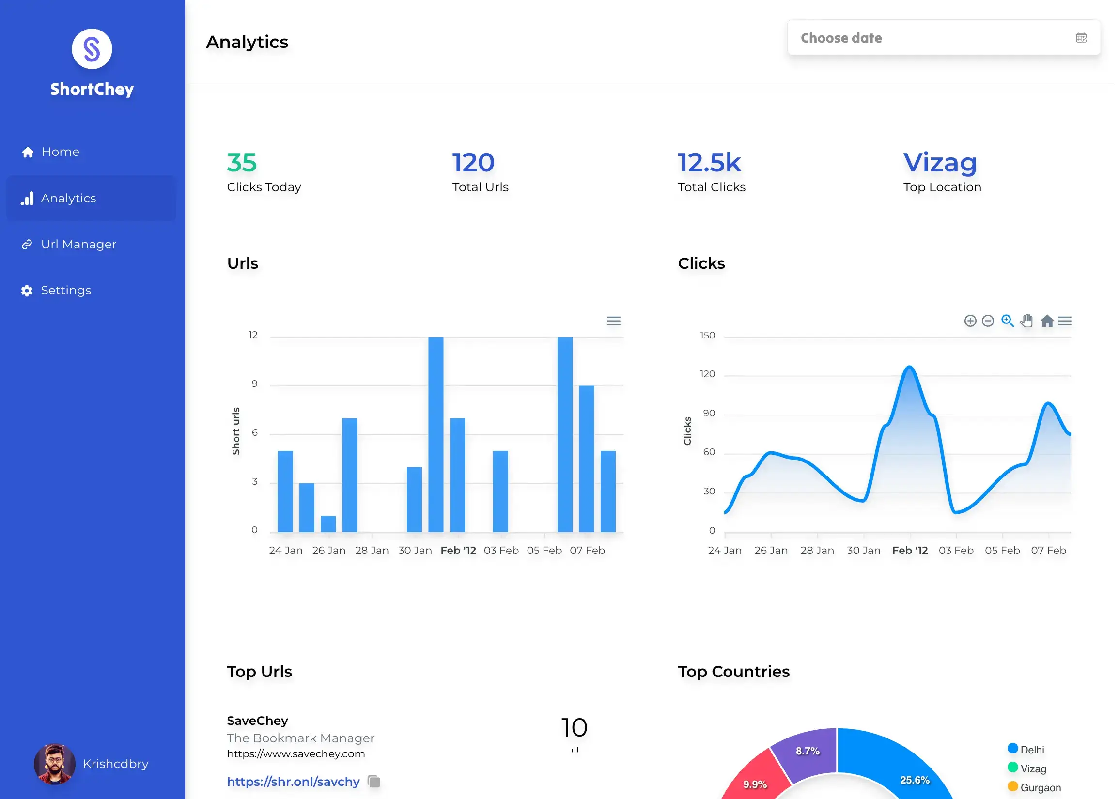This screenshot has width=1119, height=799.
Task: Open the Urls chart hamburger menu
Action: [x=613, y=321]
